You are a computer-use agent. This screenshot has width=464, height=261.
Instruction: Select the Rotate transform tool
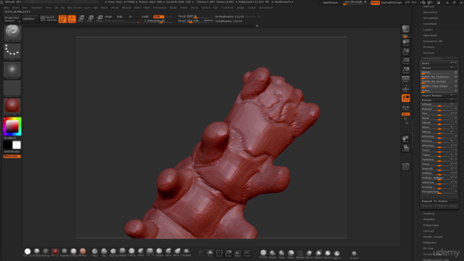click(99, 19)
